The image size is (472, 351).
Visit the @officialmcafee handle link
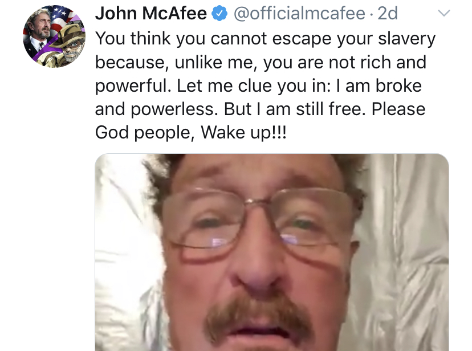click(x=299, y=14)
